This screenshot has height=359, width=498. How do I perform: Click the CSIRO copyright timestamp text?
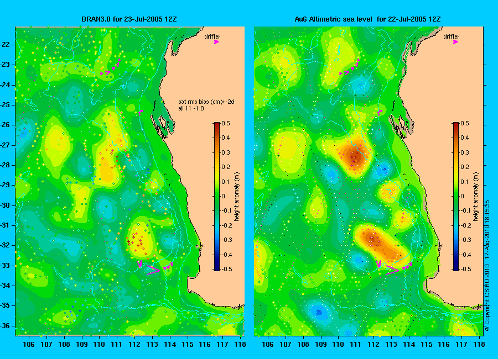[487, 266]
